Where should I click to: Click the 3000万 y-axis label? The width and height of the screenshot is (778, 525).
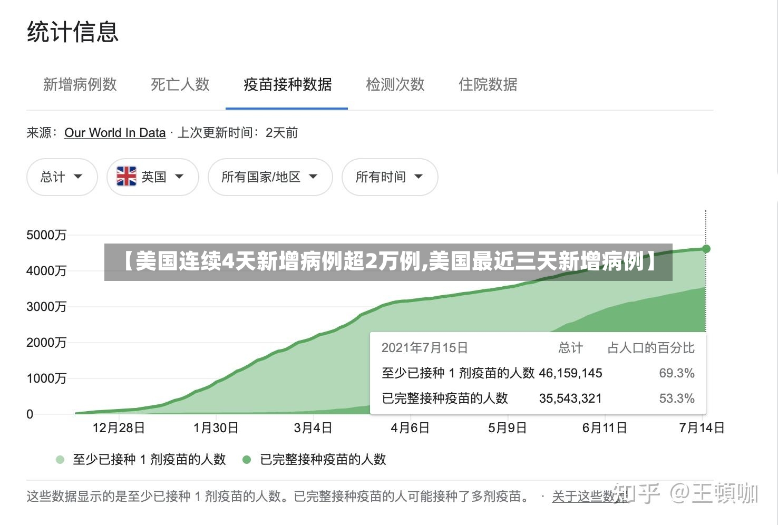(46, 307)
